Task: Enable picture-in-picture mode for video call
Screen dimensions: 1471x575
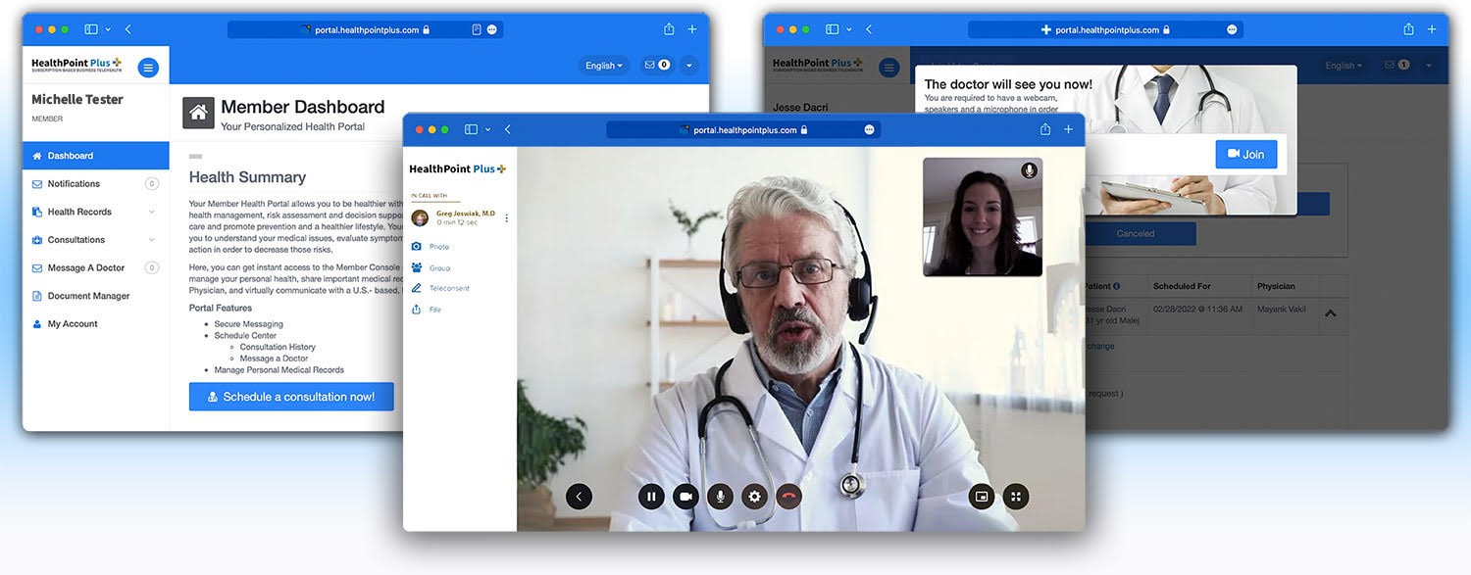Action: click(x=981, y=497)
